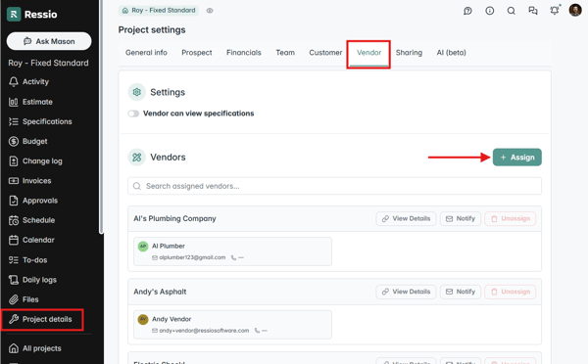Open the Files section

(x=24, y=299)
